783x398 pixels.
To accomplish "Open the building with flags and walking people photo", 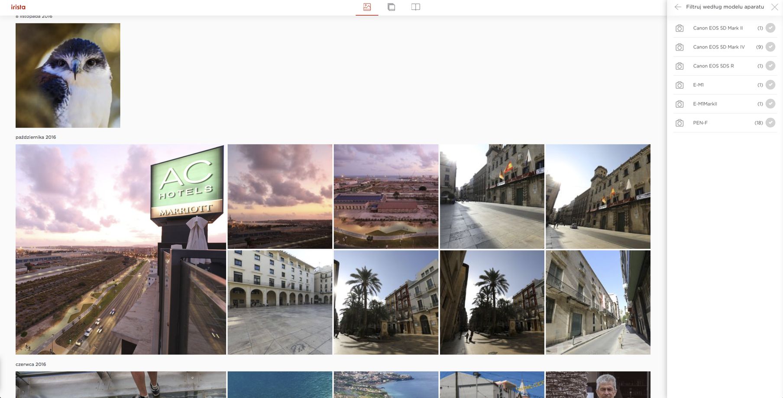I will [492, 196].
